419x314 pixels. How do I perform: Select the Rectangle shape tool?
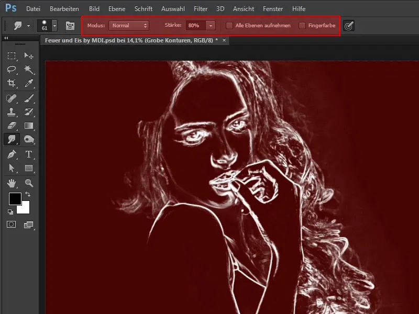tap(29, 168)
